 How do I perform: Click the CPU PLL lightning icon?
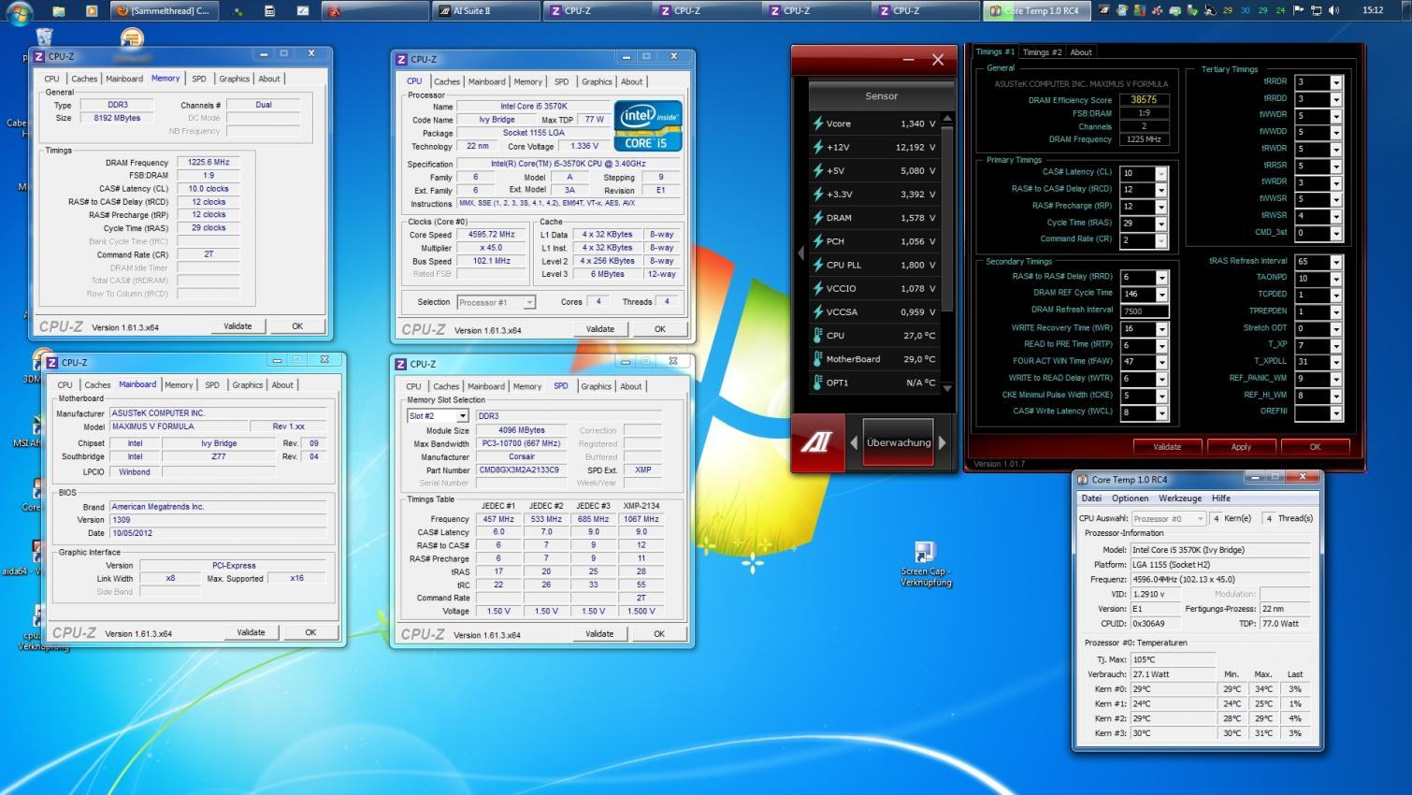(x=818, y=265)
